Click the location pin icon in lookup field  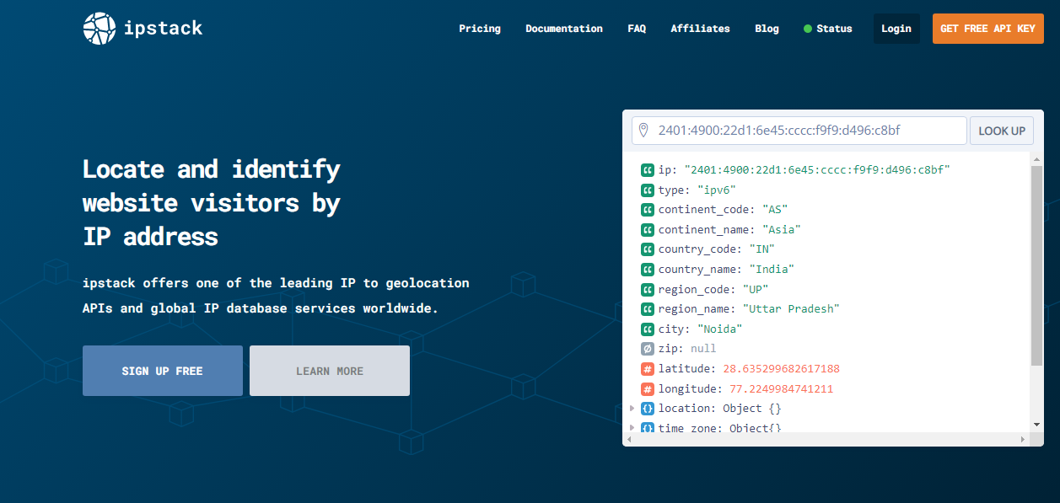(x=646, y=130)
